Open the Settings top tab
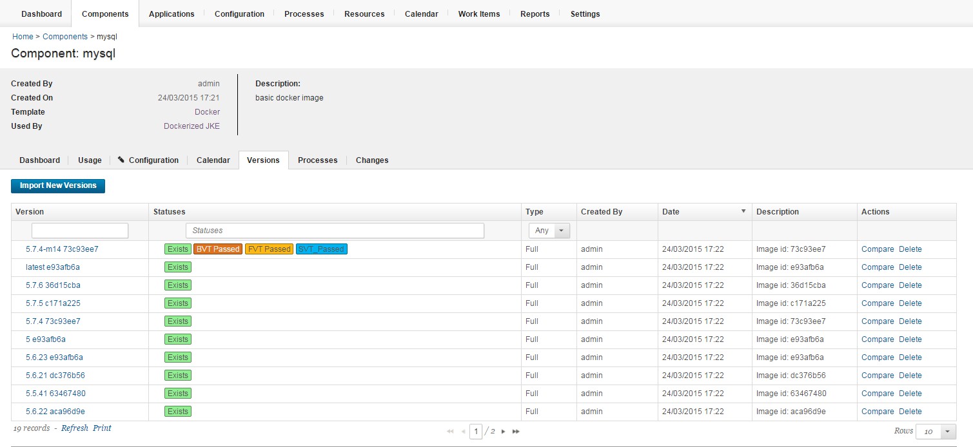 click(x=585, y=14)
